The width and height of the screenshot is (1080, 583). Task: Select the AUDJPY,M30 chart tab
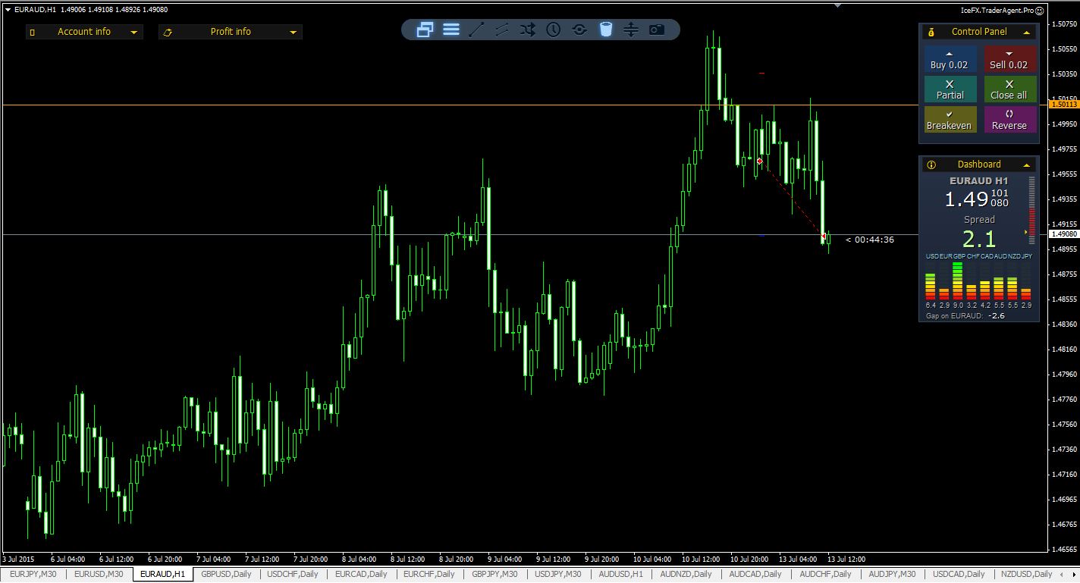(892, 574)
